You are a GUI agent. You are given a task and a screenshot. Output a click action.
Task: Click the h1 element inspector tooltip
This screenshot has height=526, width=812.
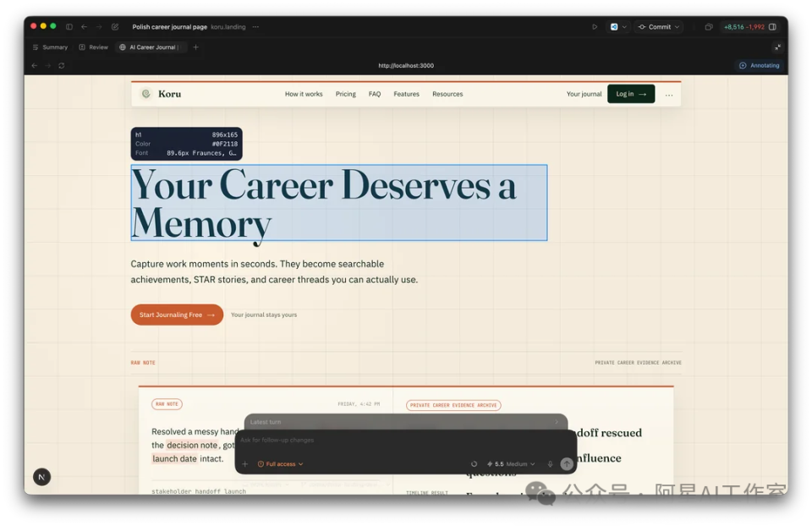(x=186, y=144)
